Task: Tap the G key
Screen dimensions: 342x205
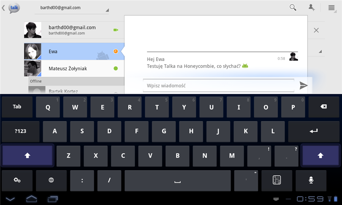Action: click(164, 131)
